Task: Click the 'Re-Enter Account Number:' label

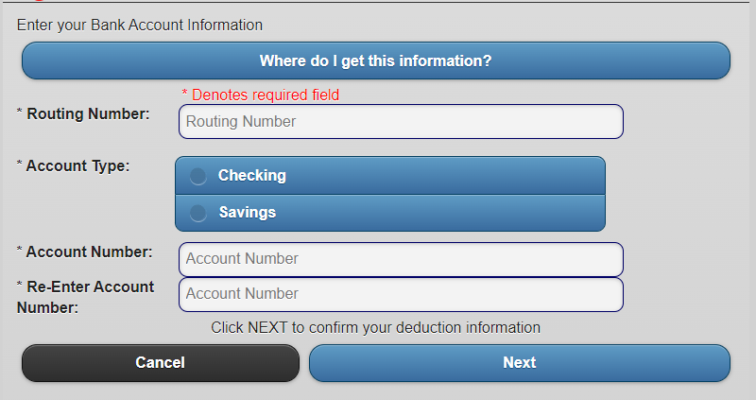Action: (x=85, y=297)
